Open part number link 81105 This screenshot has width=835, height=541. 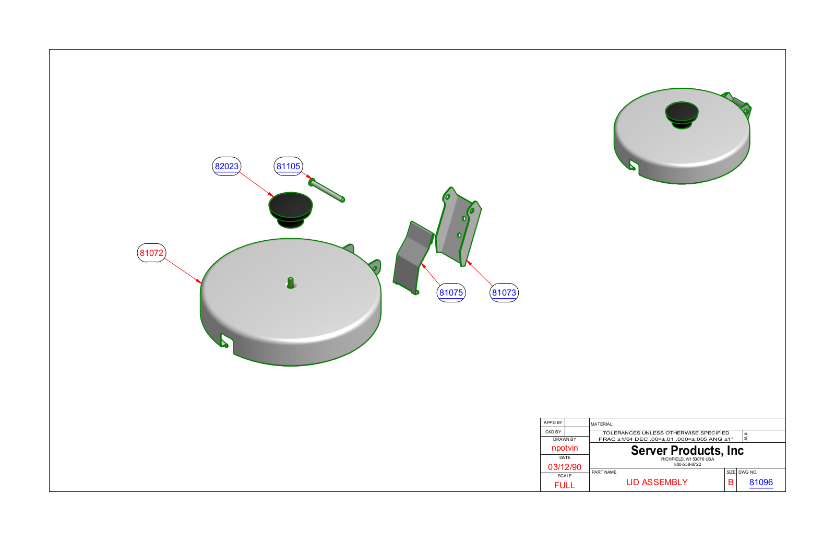point(288,166)
